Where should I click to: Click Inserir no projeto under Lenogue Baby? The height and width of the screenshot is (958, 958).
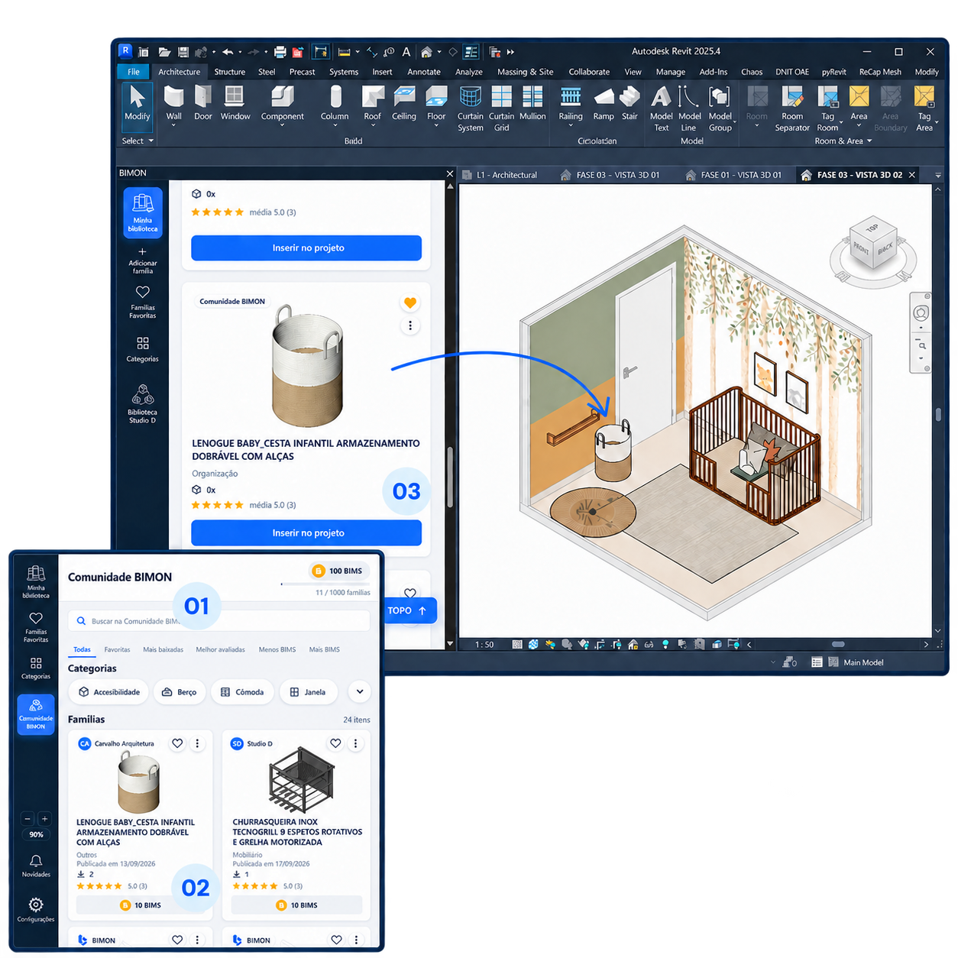click(x=306, y=532)
